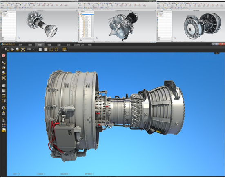This screenshot has height=178, width=225.
Task: Activate the sphere rotate tool in top toolbar
Action: pyautogui.click(x=18, y=50)
